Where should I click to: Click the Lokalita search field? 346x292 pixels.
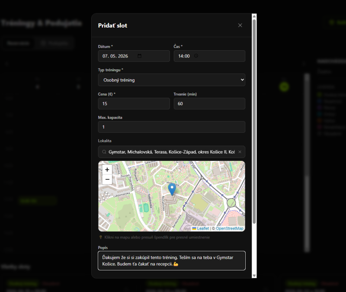tap(172, 152)
